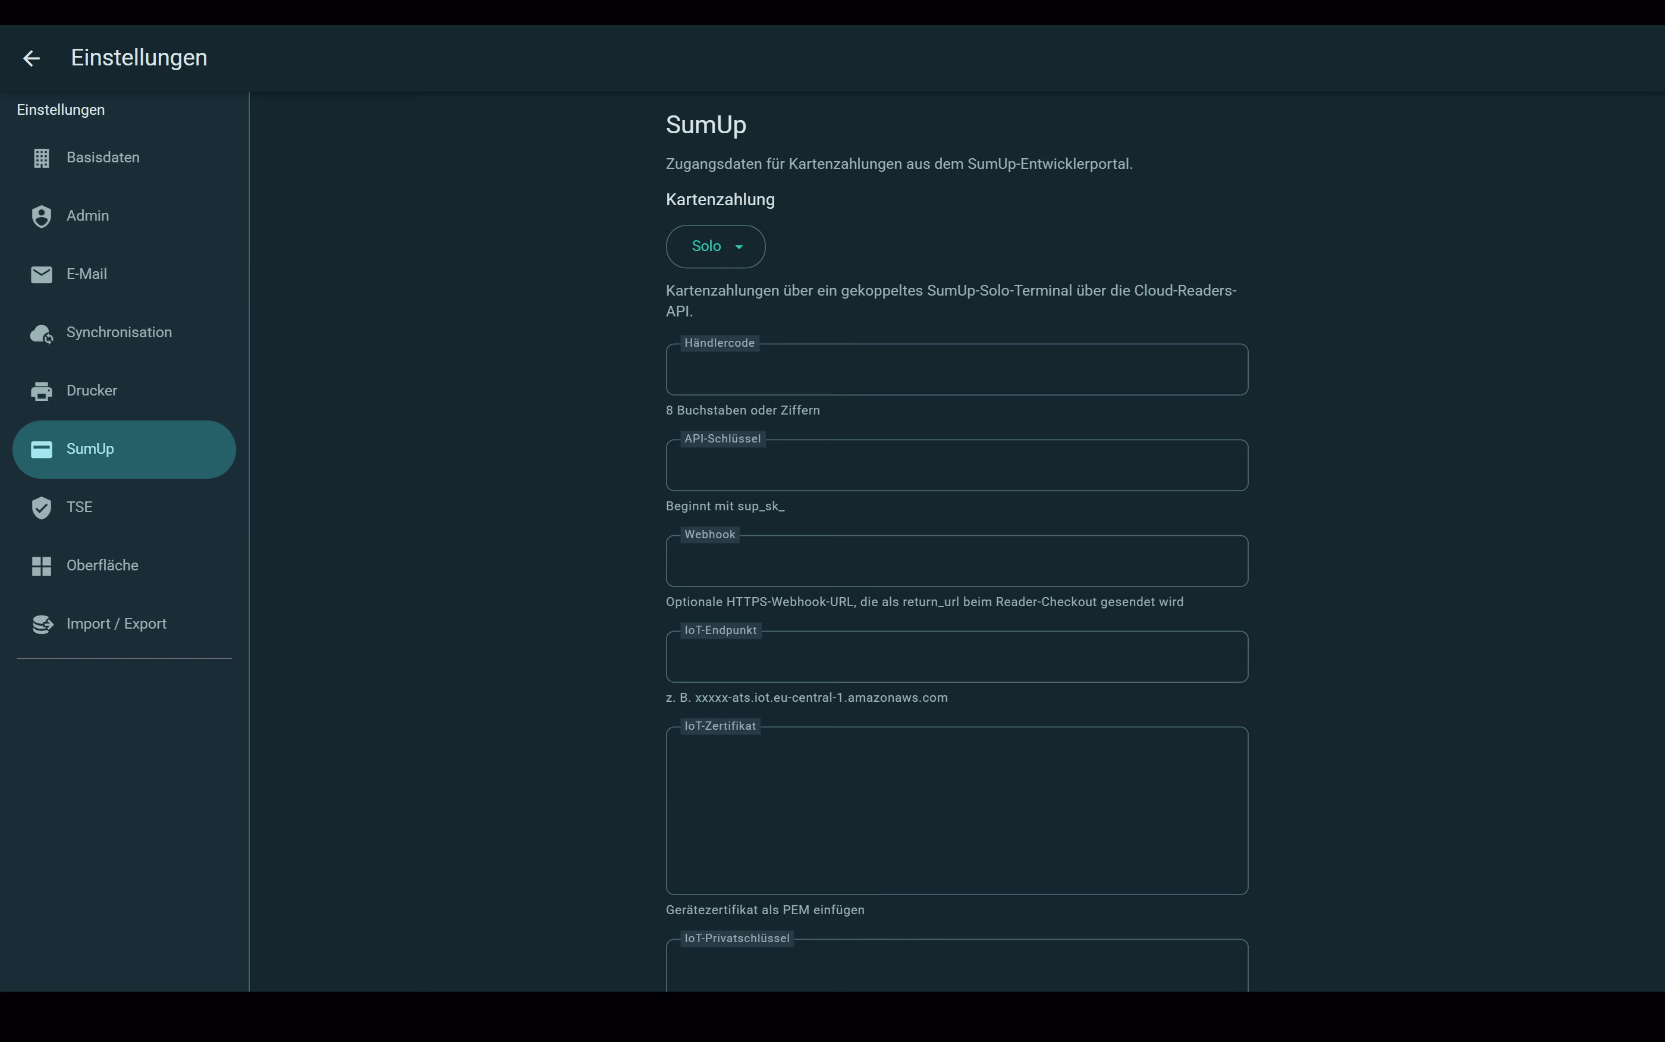
Task: Click the 'Gerätezertifikat als PEM einfügen' hint
Action: (x=765, y=911)
